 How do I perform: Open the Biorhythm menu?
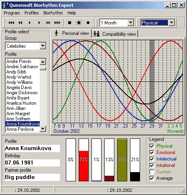(53, 13)
